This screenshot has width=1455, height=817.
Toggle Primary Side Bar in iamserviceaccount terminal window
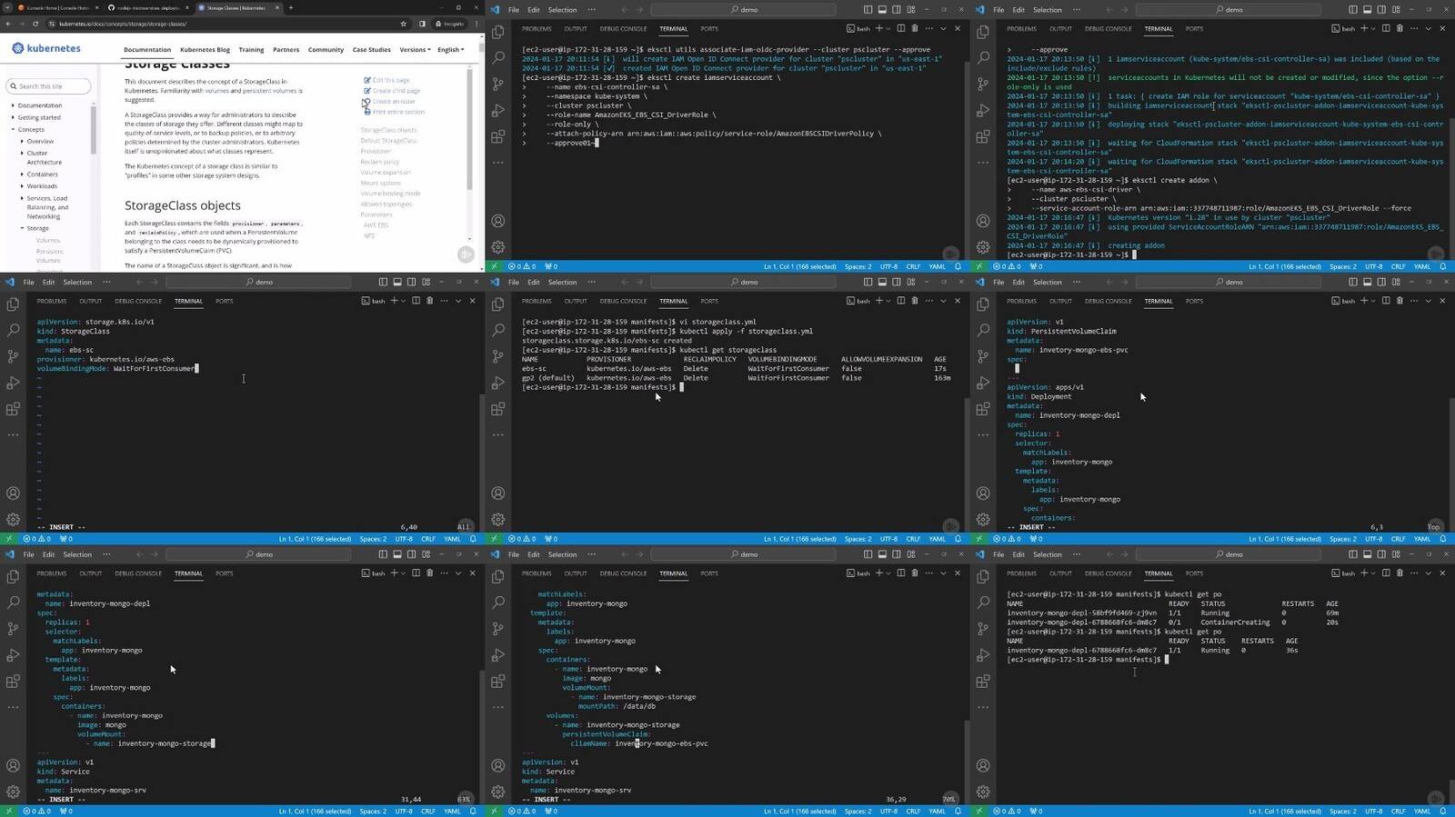[x=868, y=9]
